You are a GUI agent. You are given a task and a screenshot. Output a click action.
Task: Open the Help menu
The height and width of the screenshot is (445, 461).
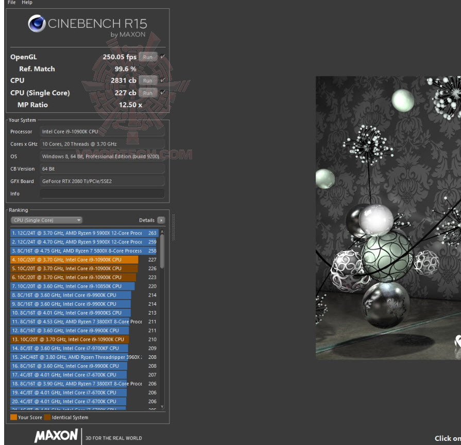click(x=27, y=3)
